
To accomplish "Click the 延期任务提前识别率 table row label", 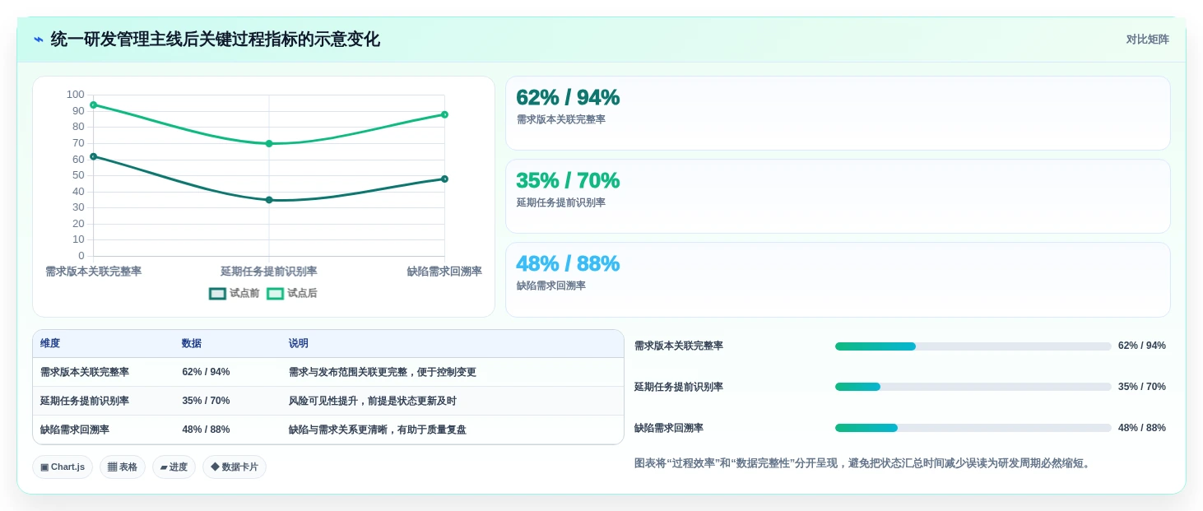I will (85, 401).
